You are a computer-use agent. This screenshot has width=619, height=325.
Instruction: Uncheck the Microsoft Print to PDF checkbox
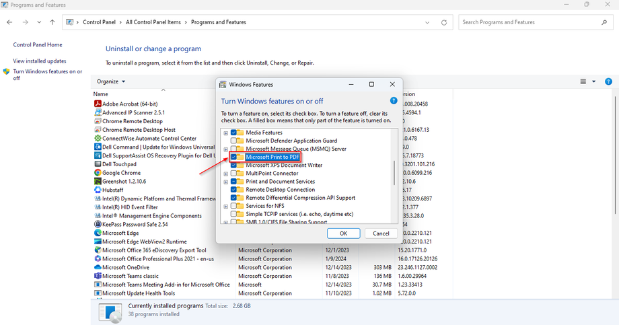click(x=233, y=157)
